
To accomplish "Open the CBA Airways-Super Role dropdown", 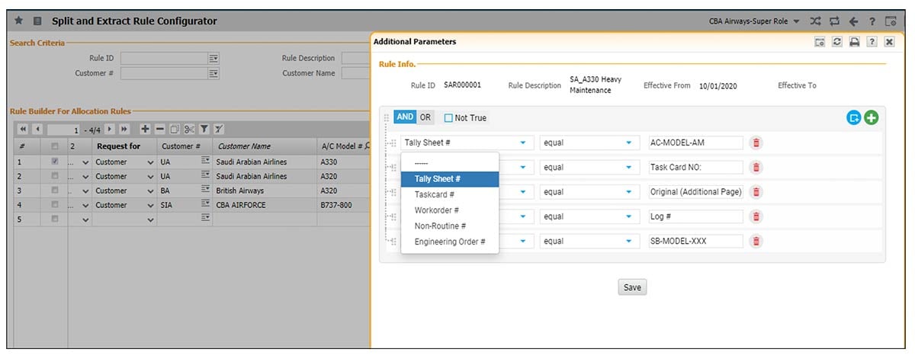I will pyautogui.click(x=753, y=21).
